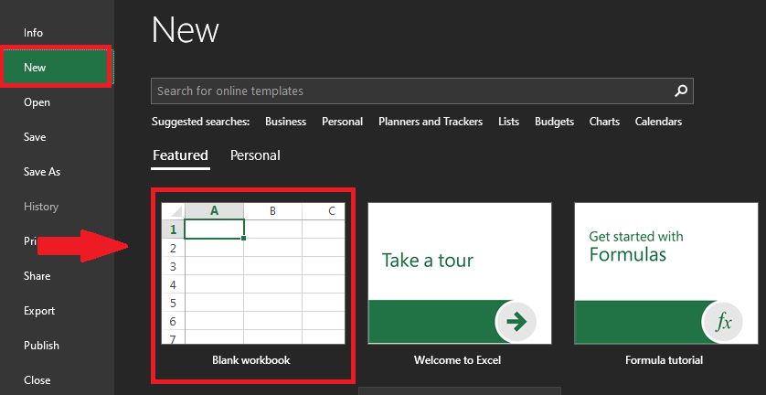Type in Search for online templates box
The width and height of the screenshot is (766, 395).
point(410,91)
